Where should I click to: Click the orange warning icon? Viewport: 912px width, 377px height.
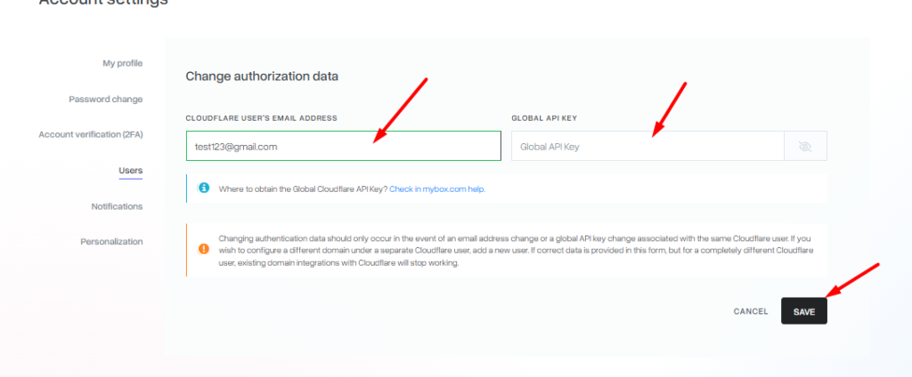203,249
